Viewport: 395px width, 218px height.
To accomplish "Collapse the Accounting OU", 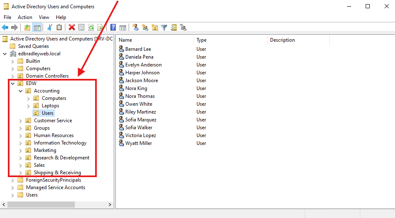I will click(x=20, y=91).
